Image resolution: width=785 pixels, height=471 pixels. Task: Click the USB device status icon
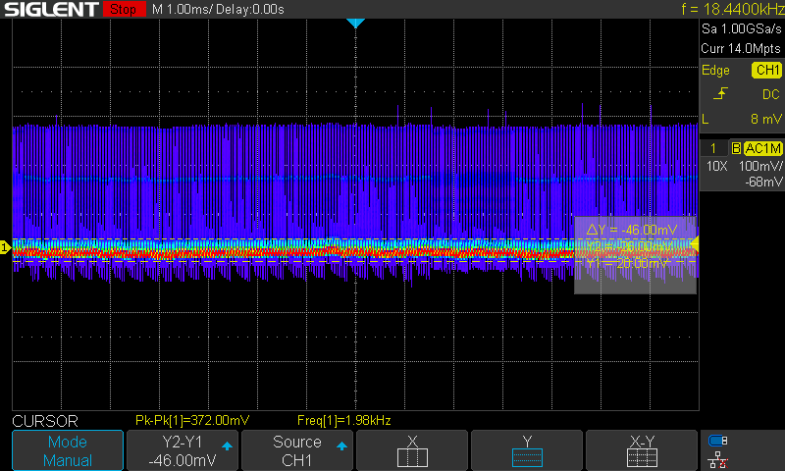(718, 441)
